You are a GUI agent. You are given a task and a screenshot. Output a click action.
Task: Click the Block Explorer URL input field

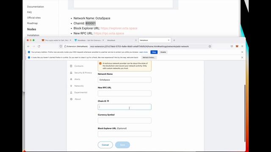(x=124, y=134)
